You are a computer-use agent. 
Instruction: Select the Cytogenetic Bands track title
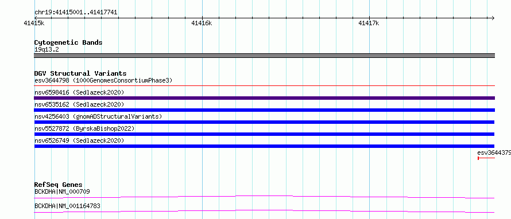pyautogui.click(x=68, y=42)
